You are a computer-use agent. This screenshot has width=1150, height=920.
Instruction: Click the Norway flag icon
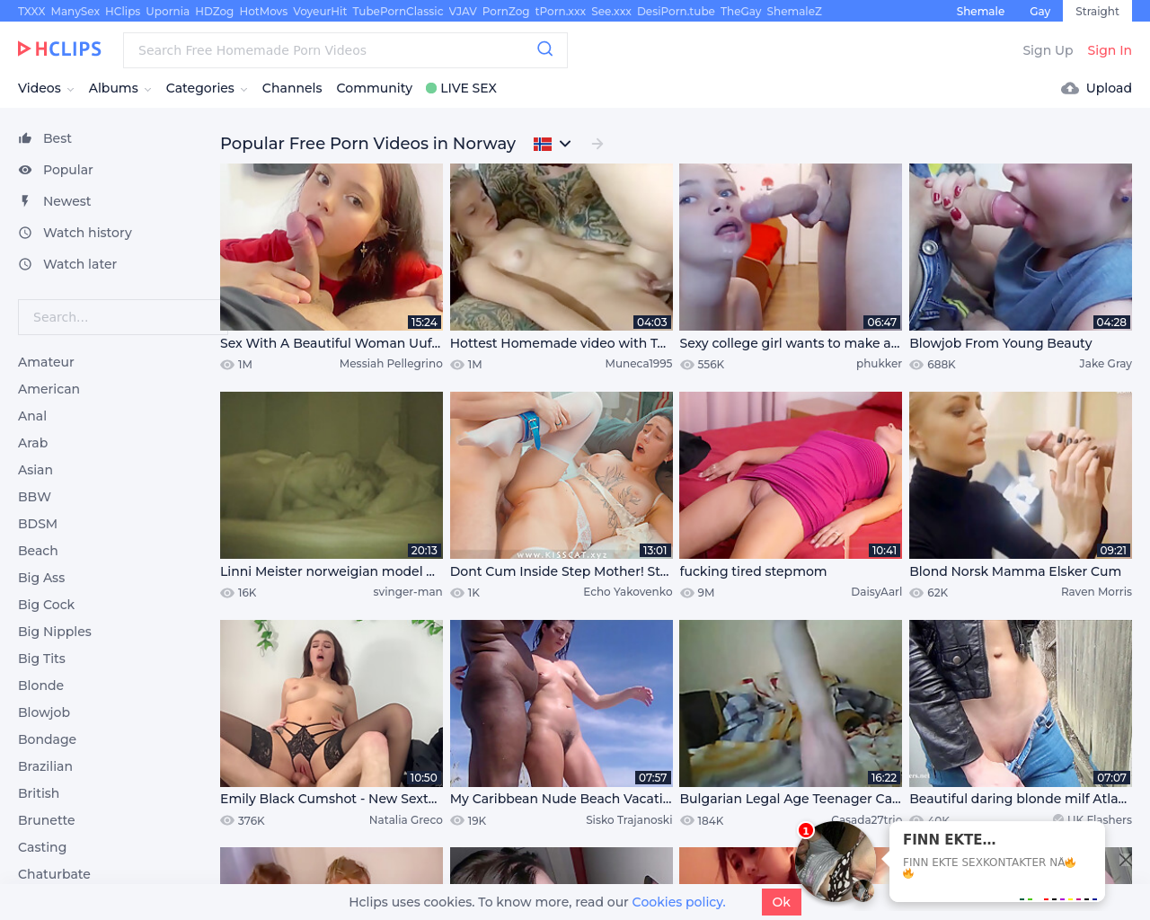(x=543, y=144)
